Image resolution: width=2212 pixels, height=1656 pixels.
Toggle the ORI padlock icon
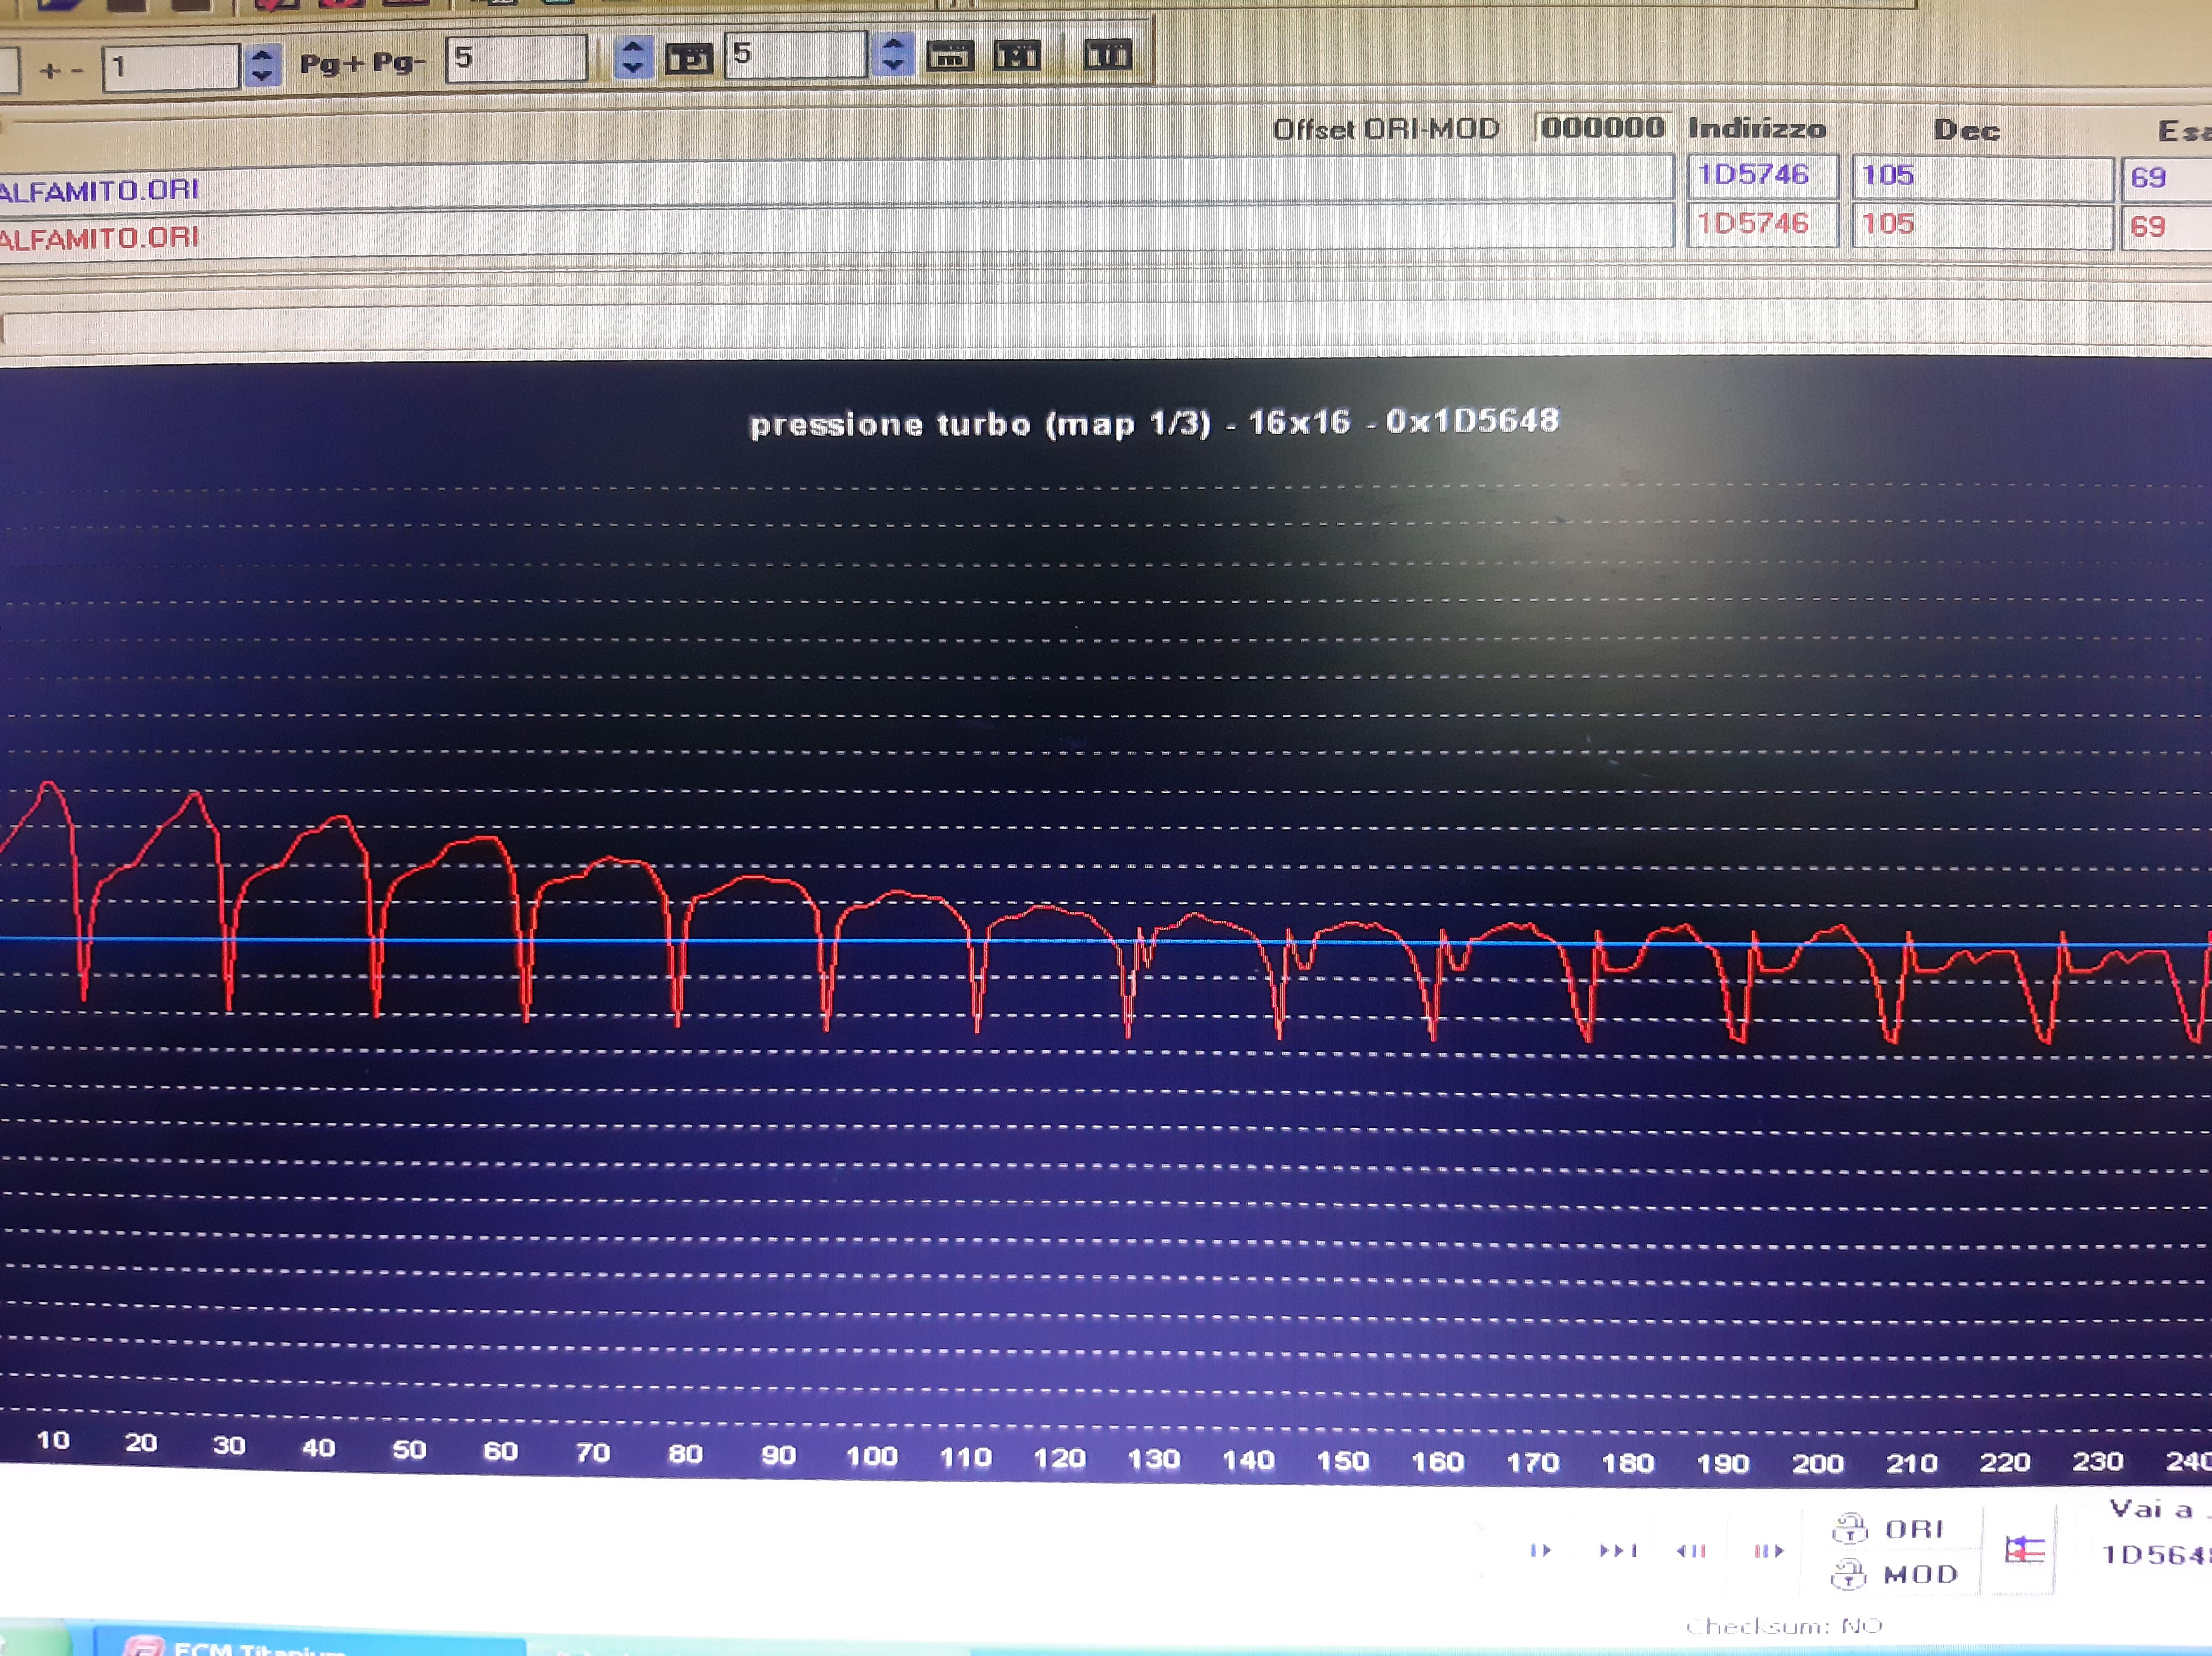(1849, 1528)
